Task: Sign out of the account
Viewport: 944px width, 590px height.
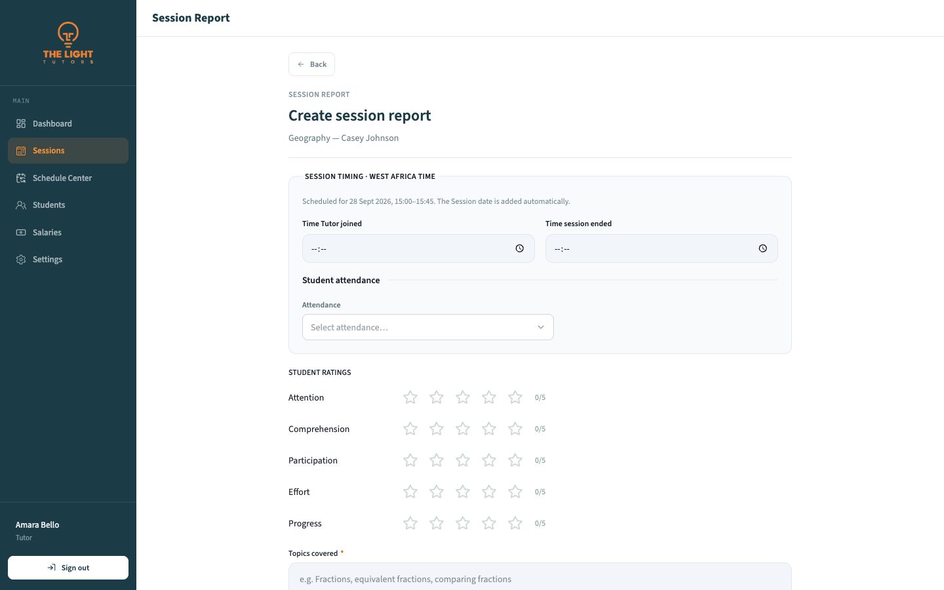Action: pos(68,568)
